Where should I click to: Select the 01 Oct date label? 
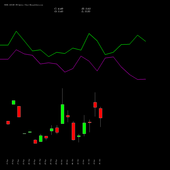click(62, 162)
